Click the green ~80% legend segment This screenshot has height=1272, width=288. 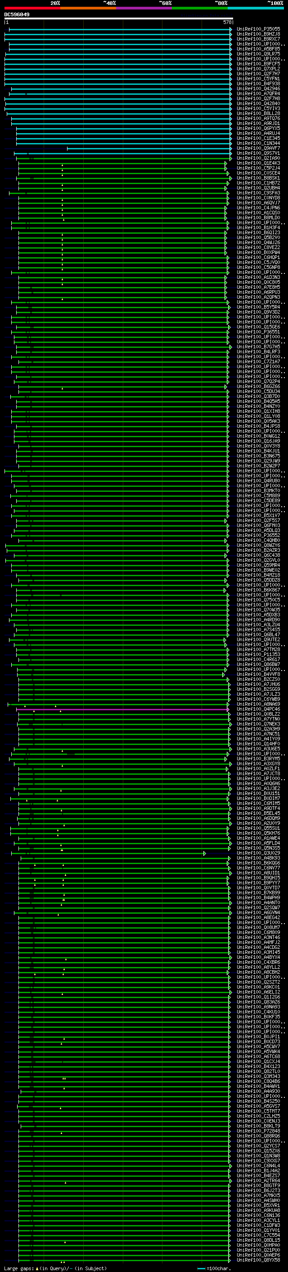(200, 8)
